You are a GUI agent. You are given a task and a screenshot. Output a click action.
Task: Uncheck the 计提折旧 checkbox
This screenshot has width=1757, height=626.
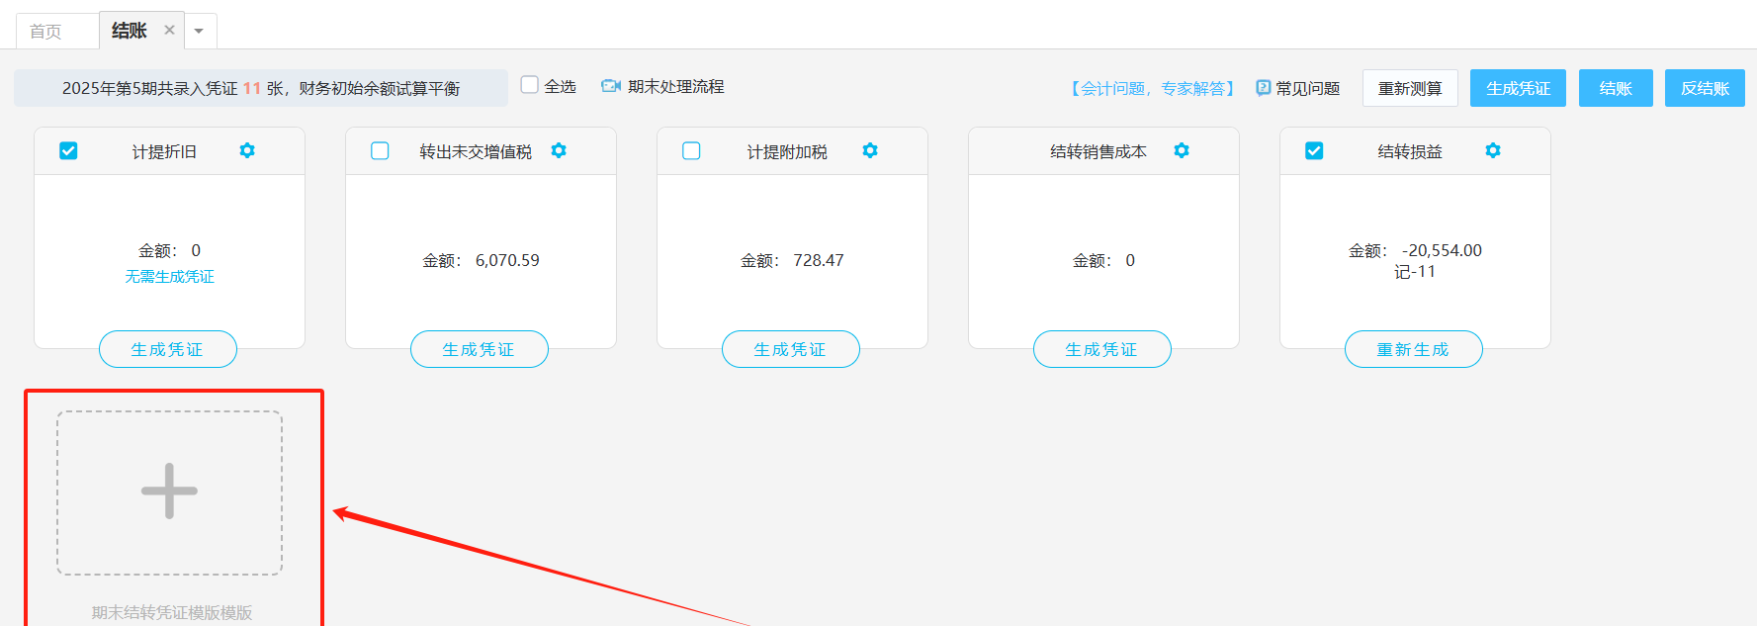[68, 150]
